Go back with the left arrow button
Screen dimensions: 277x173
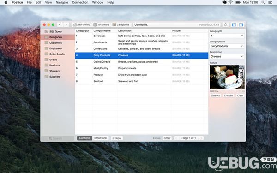click(60, 25)
